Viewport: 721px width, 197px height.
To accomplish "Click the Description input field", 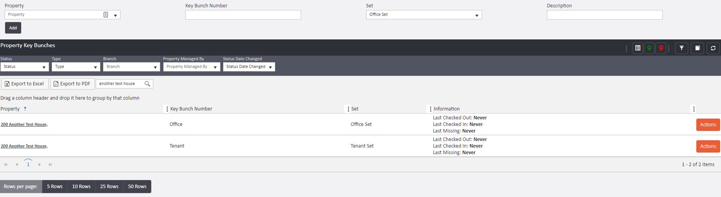I will point(604,15).
